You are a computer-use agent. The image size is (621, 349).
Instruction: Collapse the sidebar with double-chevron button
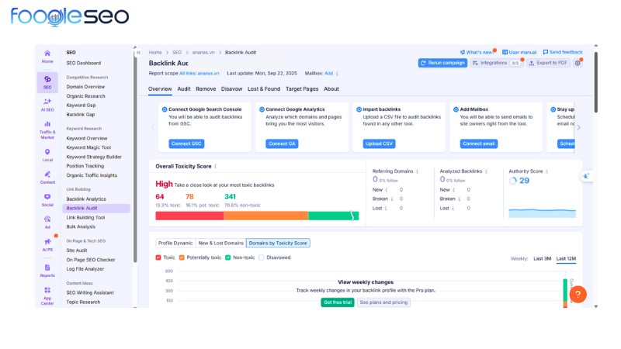138,53
